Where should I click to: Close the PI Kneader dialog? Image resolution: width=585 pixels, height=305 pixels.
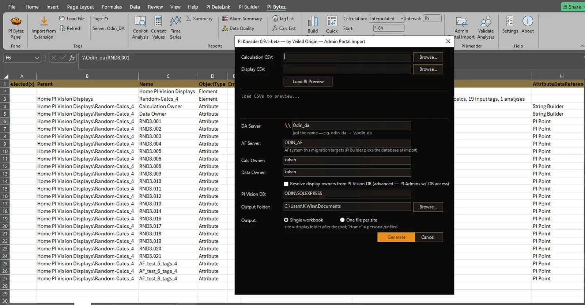click(x=448, y=41)
